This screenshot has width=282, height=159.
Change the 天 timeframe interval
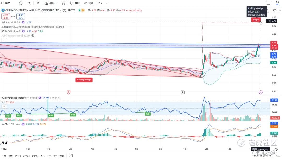pos(29,3)
